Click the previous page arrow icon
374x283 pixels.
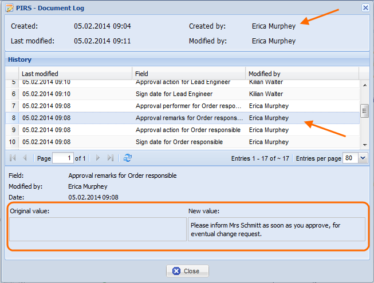click(x=25, y=158)
